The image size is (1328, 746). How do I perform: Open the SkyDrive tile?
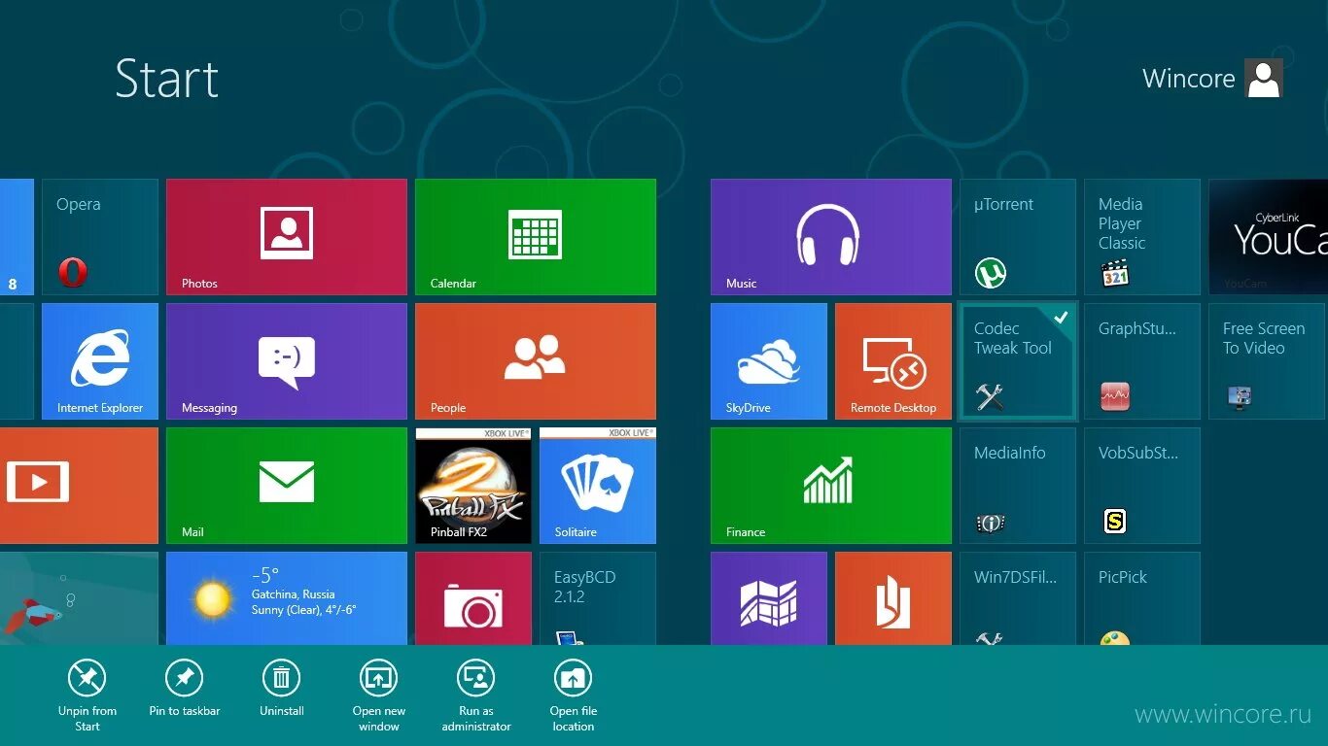pyautogui.click(x=769, y=361)
